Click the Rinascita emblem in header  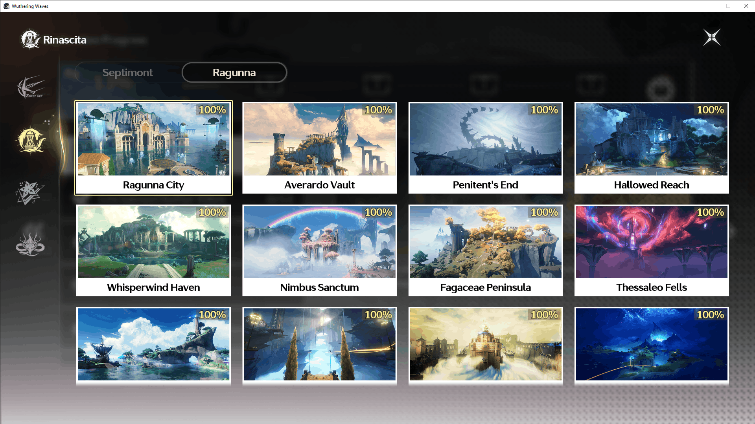coord(30,39)
